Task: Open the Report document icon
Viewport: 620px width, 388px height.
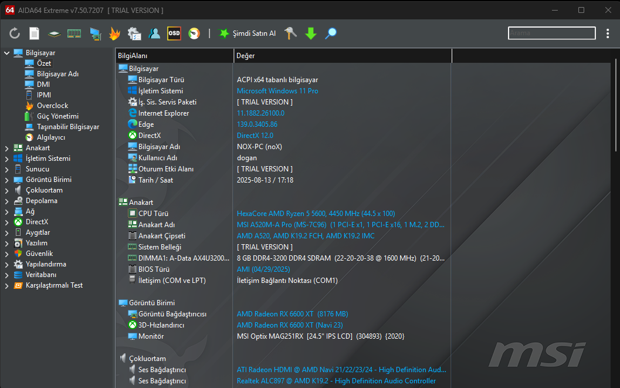Action: point(35,33)
